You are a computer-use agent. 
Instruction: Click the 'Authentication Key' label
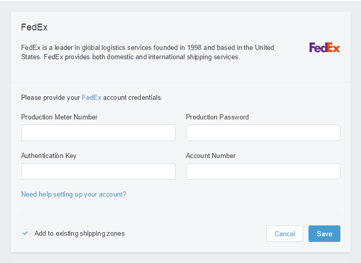tap(49, 155)
